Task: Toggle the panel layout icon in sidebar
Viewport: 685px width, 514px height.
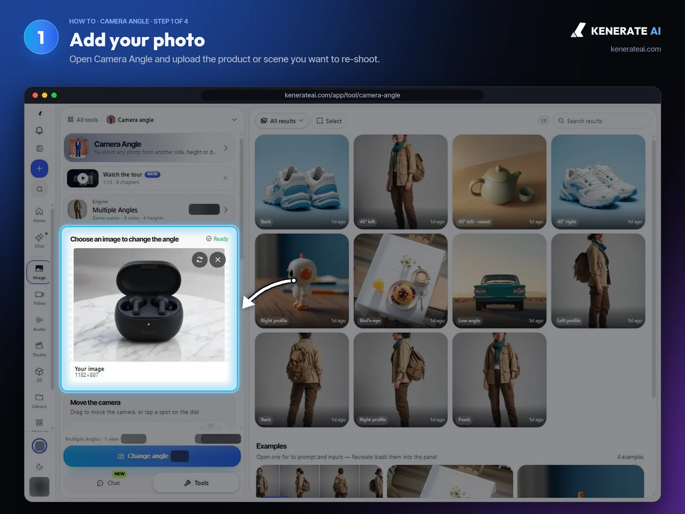Action: pos(39,149)
